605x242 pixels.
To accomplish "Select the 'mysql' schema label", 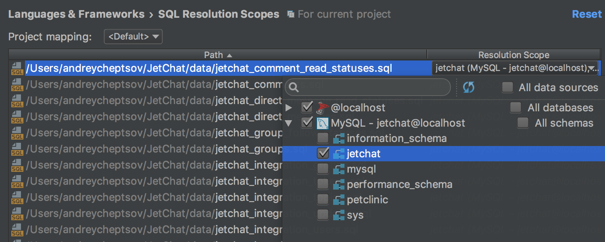I will click(x=361, y=169).
